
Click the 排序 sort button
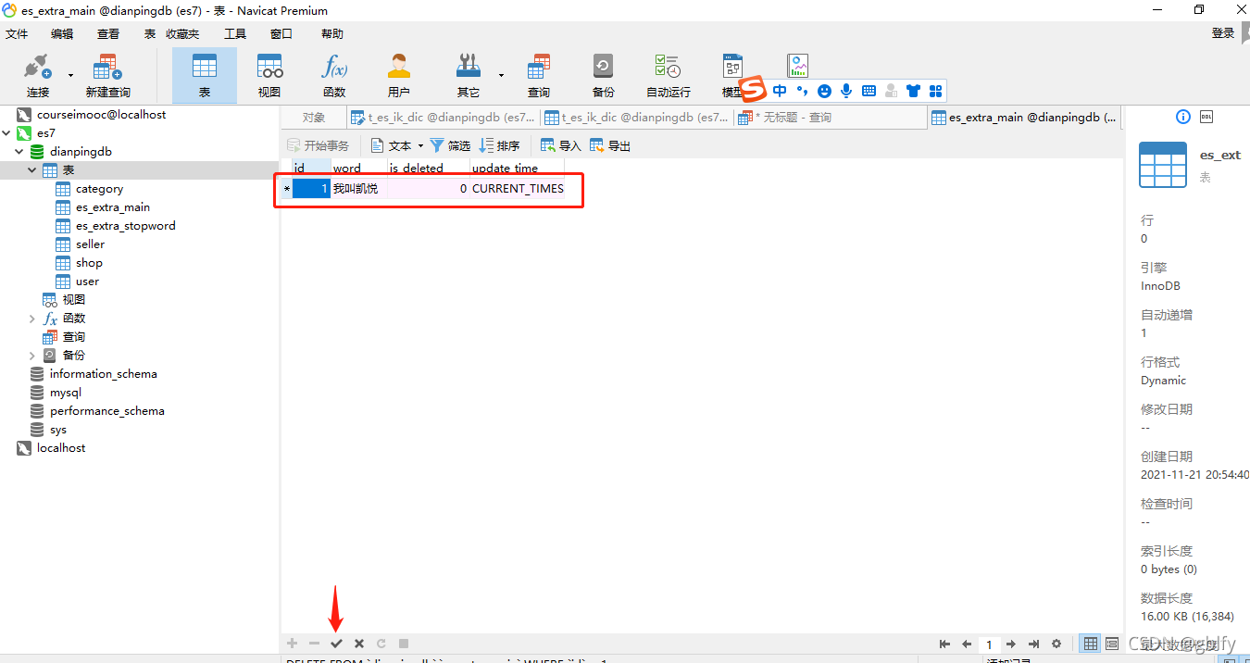coord(500,145)
